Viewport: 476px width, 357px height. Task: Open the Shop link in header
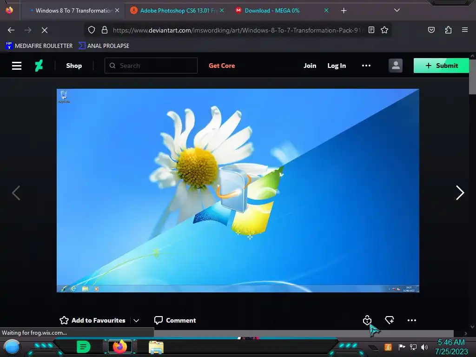[74, 66]
